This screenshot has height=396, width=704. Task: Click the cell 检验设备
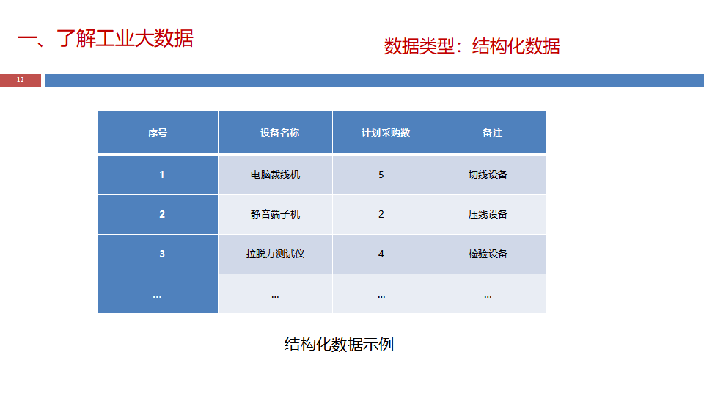coord(488,254)
